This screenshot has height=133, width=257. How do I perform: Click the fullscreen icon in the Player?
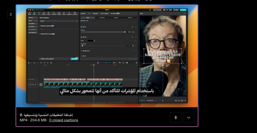(185, 101)
